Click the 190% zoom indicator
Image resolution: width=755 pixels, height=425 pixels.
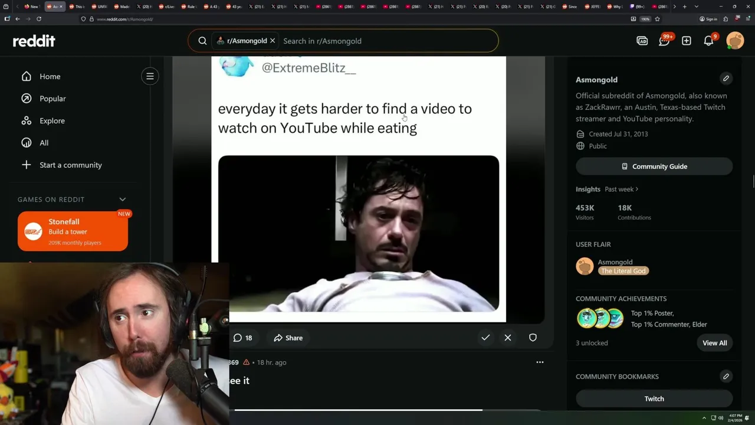click(645, 19)
